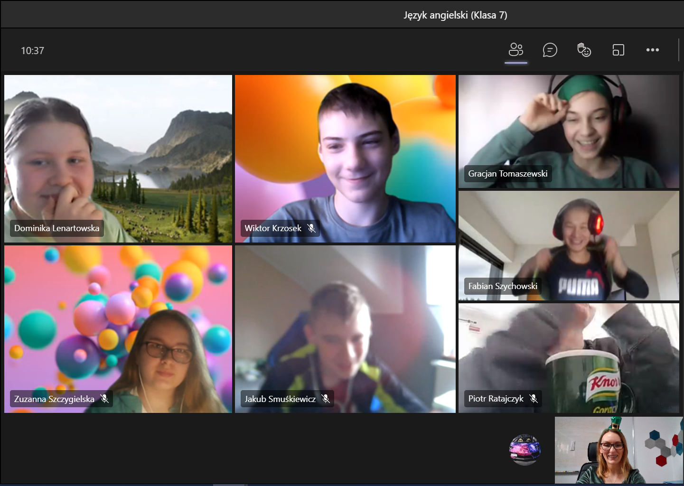
Task: Open the more actions ellipsis menu
Action: [x=652, y=50]
